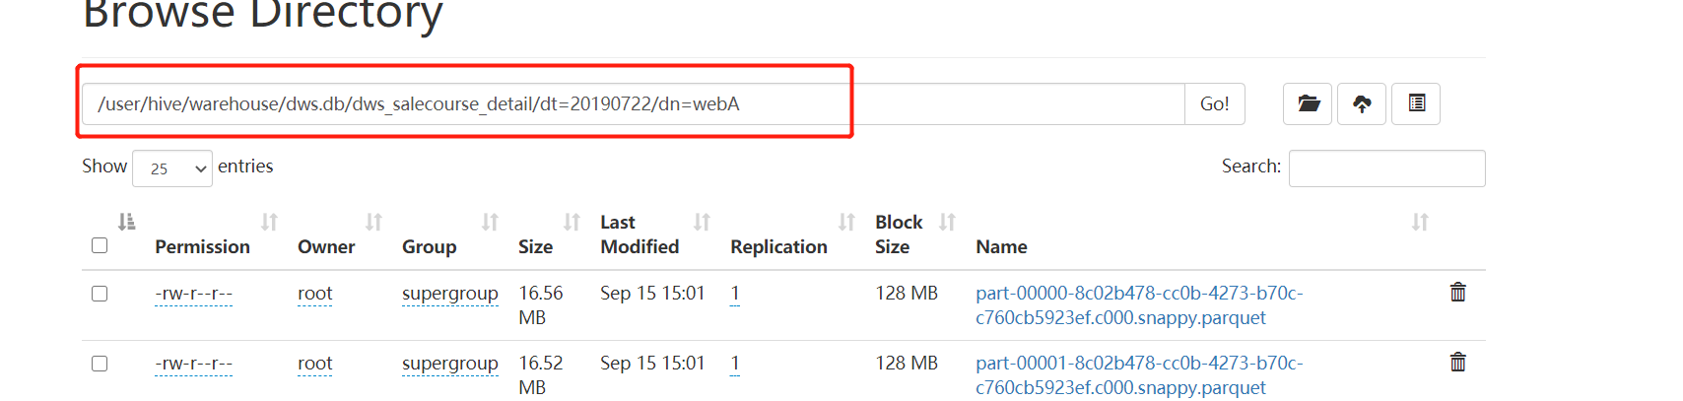Image resolution: width=1683 pixels, height=401 pixels.
Task: Check the part-00001 file row checkbox
Action: coord(100,364)
